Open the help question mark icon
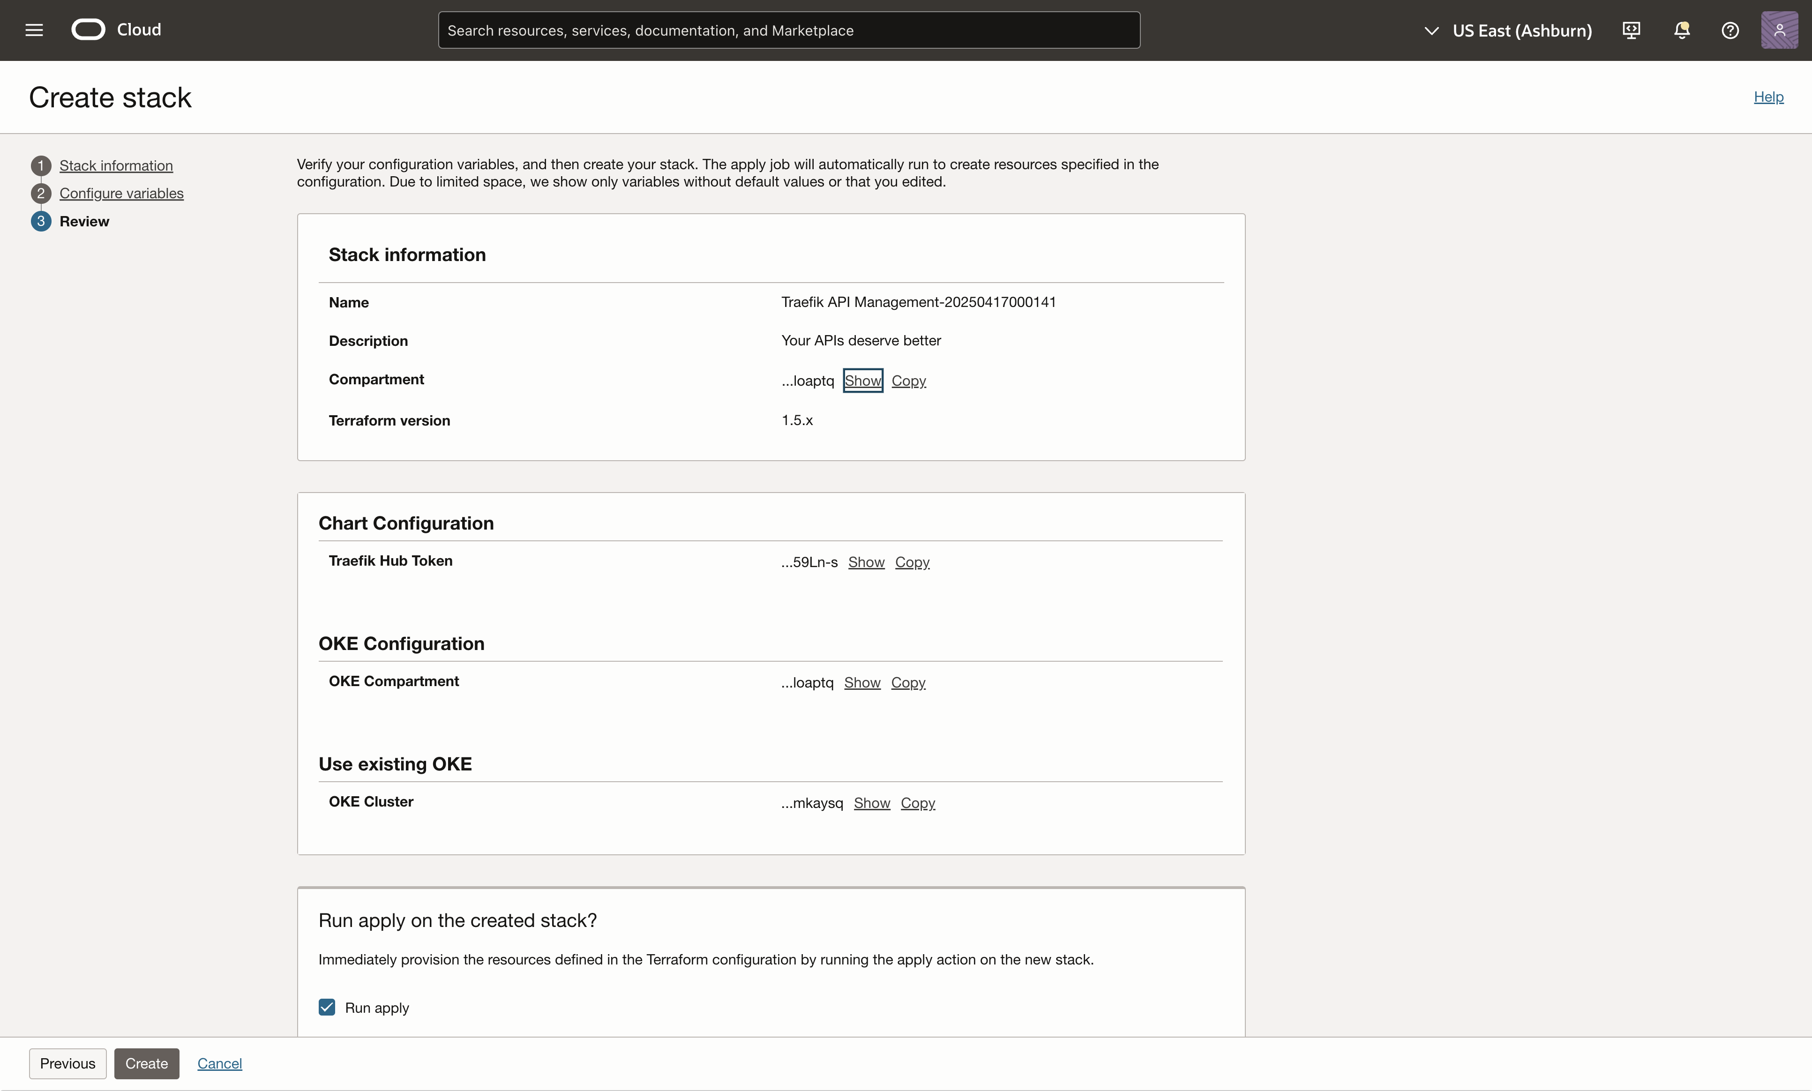 (1730, 30)
